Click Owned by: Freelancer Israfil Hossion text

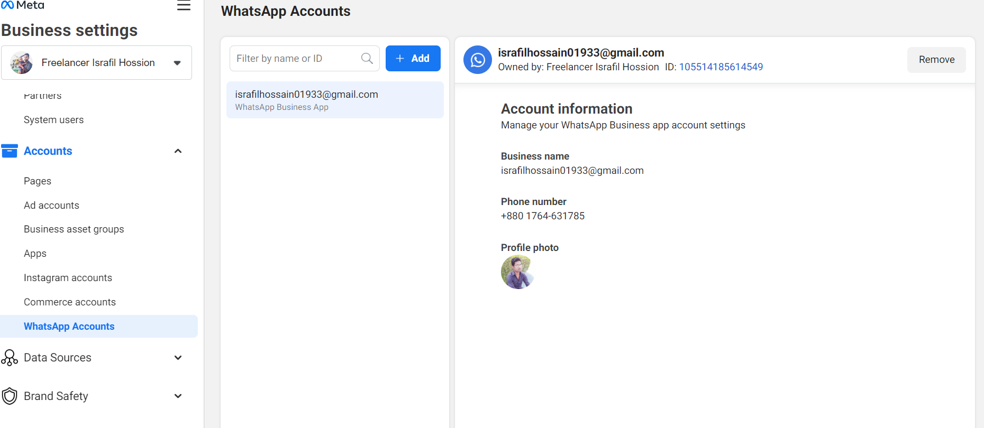[578, 67]
